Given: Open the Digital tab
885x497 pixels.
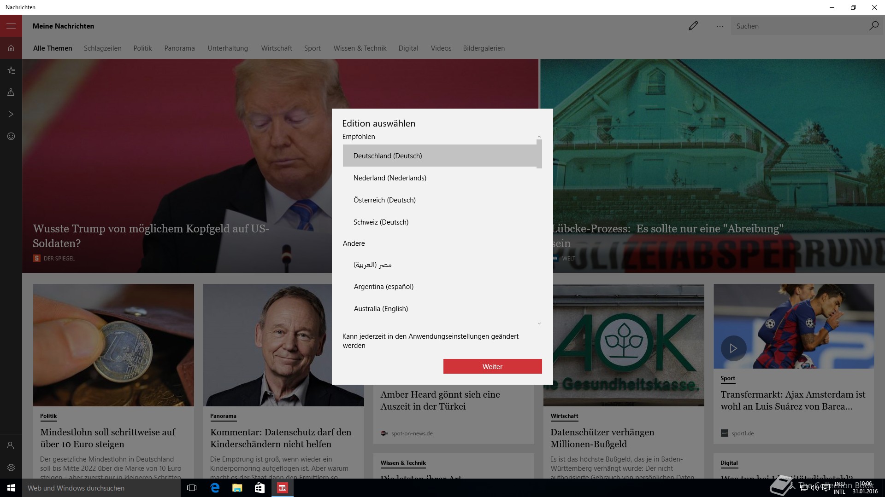Looking at the screenshot, I should point(408,48).
